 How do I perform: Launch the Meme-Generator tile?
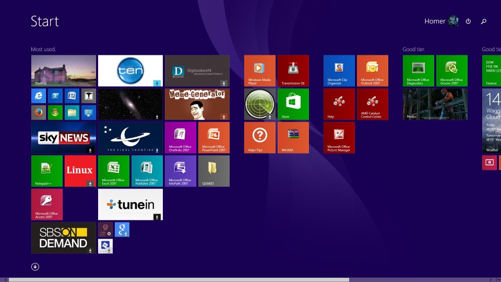pyautogui.click(x=197, y=104)
